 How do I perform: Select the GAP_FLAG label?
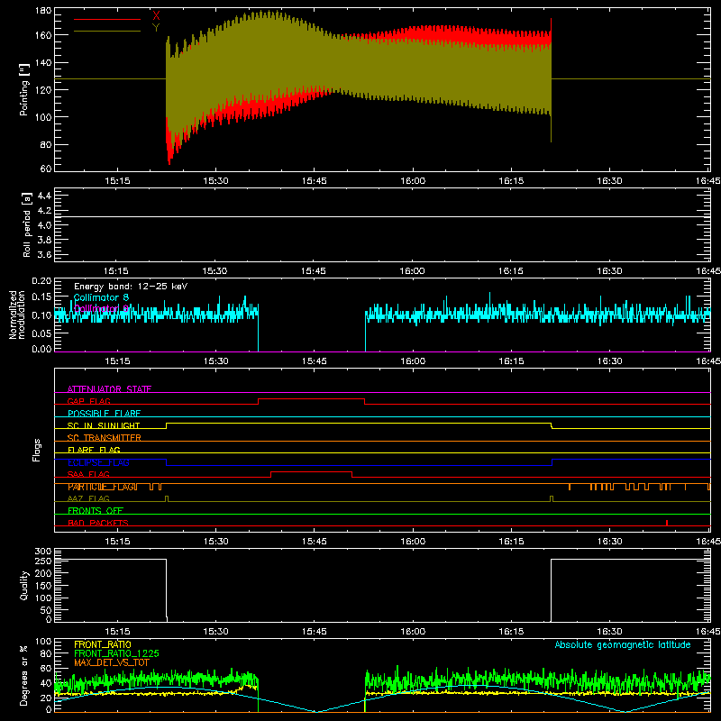tap(88, 401)
